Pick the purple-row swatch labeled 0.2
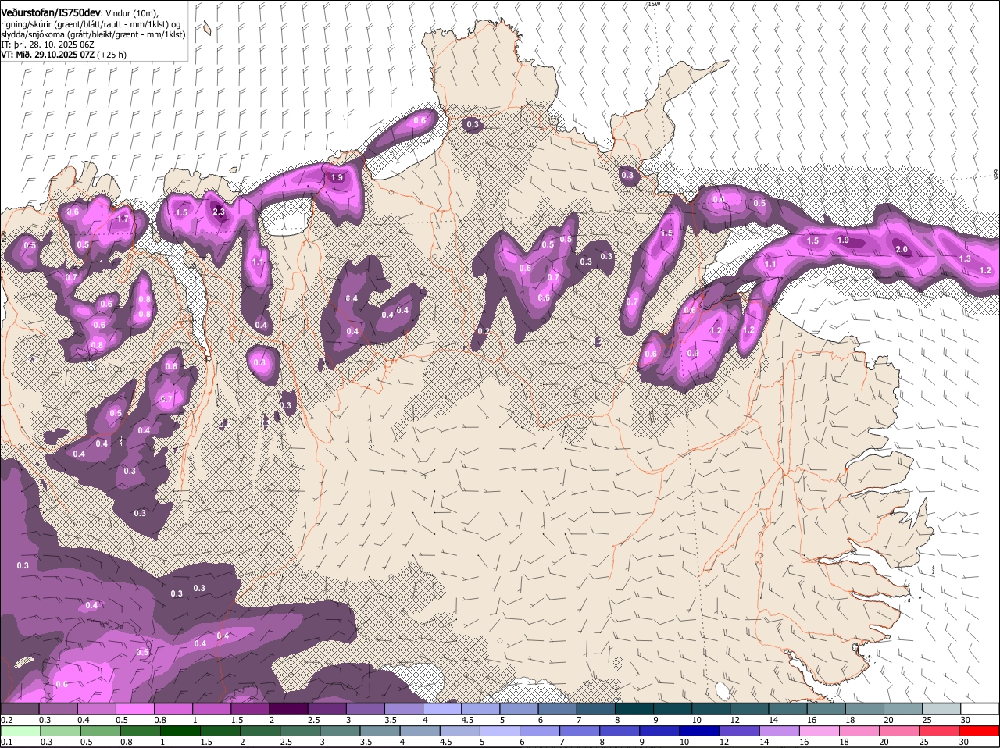The height and width of the screenshot is (748, 1000). [x=20, y=708]
